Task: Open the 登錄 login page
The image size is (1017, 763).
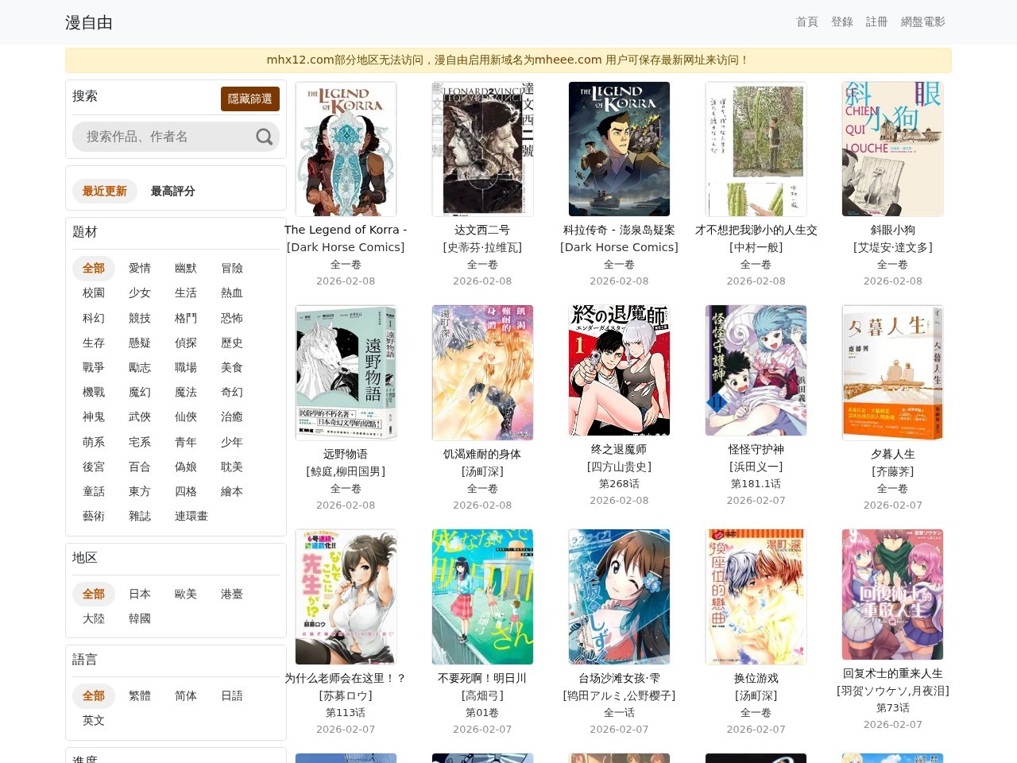Action: point(842,21)
